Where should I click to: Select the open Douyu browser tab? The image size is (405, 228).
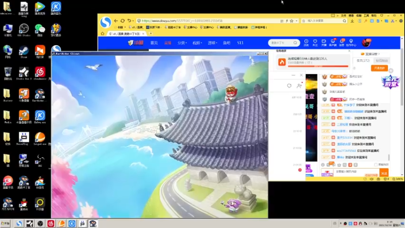(x=127, y=33)
